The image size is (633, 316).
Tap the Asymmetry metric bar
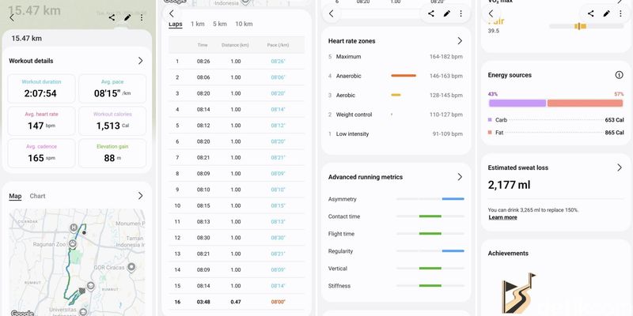pos(430,199)
